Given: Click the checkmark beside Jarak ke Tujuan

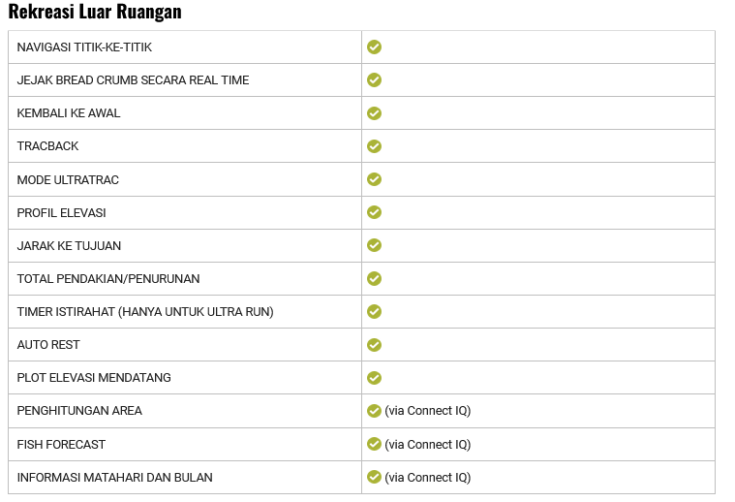Looking at the screenshot, I should (374, 245).
